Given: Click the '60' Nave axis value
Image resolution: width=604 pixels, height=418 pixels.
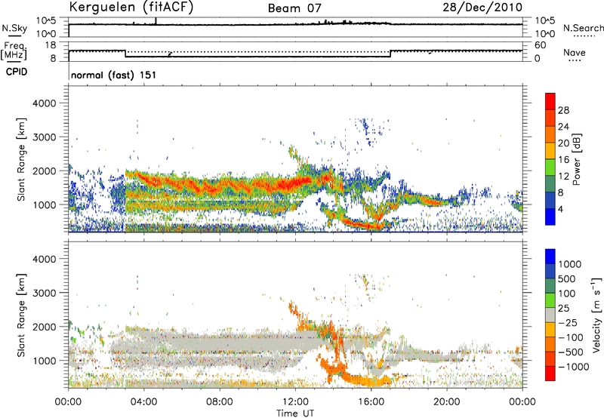Looking at the screenshot, I should coord(541,45).
